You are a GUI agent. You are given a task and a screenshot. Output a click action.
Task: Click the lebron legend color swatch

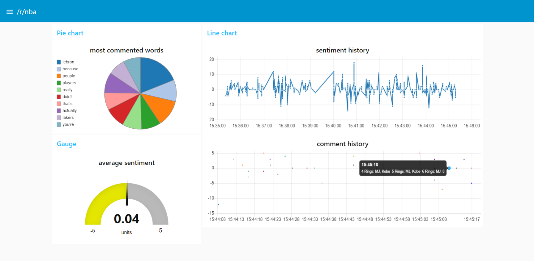[x=59, y=62]
